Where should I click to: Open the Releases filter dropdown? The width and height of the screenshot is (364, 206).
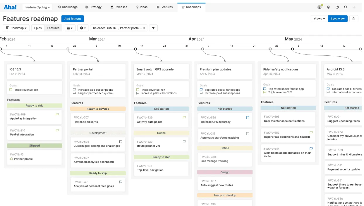119,28
